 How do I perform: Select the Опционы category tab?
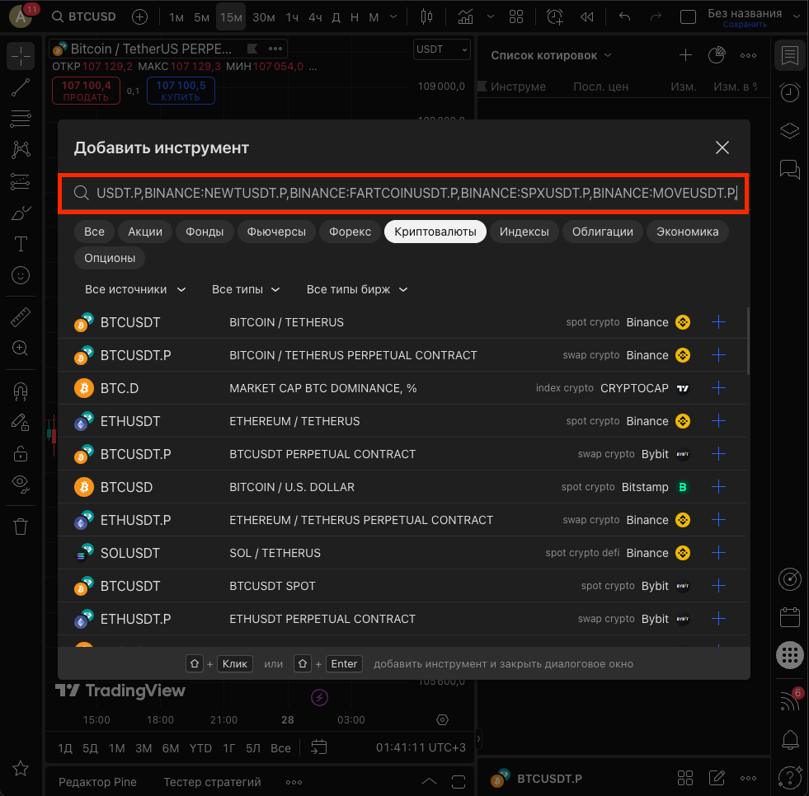pos(110,258)
